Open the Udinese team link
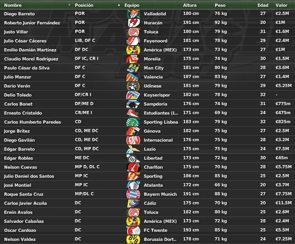The height and width of the screenshot is (244, 295). tap(152, 86)
